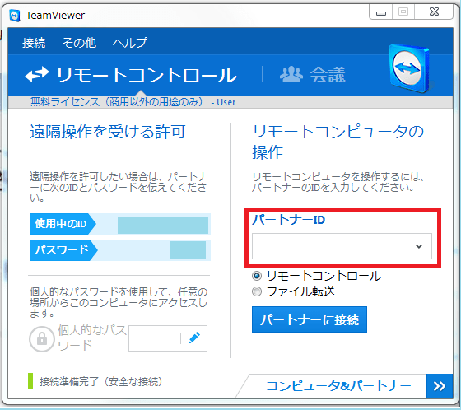
Task: Expand the パートナーID dropdown arrow
Action: pyautogui.click(x=419, y=246)
